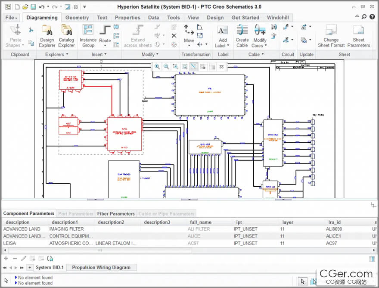Click the Add Label icon
The width and height of the screenshot is (379, 288).
click(222, 31)
